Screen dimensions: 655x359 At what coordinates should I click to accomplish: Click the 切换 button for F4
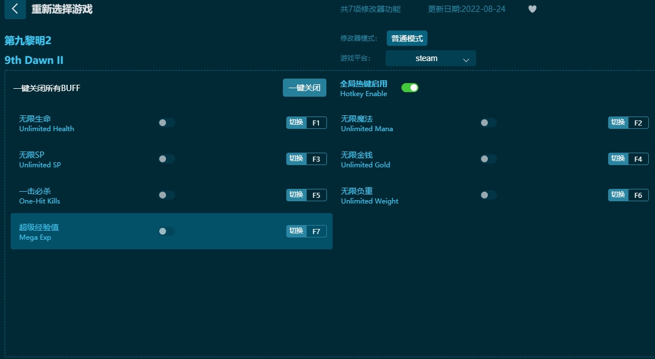coord(618,158)
